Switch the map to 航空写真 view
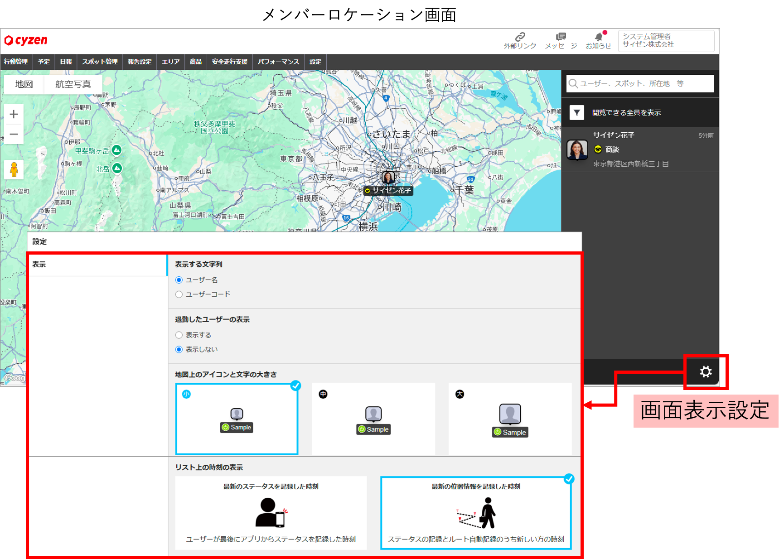Image resolution: width=784 pixels, height=559 pixels. coord(73,84)
